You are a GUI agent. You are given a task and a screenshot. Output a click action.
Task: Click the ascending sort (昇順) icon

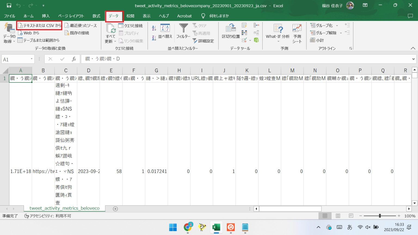(153, 28)
